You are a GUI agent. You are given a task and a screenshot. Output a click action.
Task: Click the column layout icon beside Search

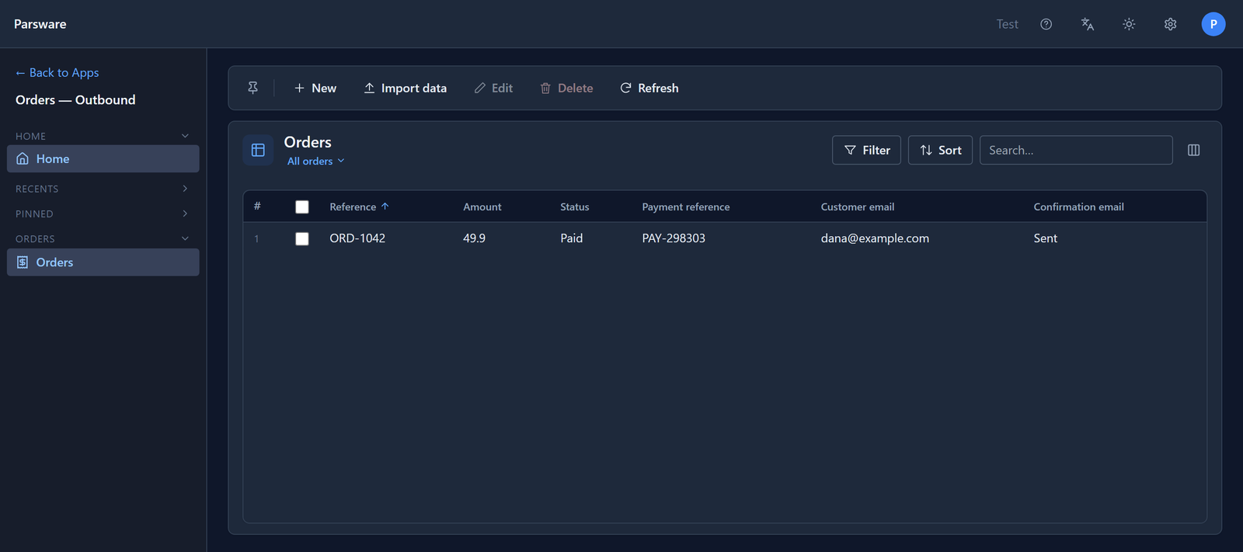(1194, 150)
